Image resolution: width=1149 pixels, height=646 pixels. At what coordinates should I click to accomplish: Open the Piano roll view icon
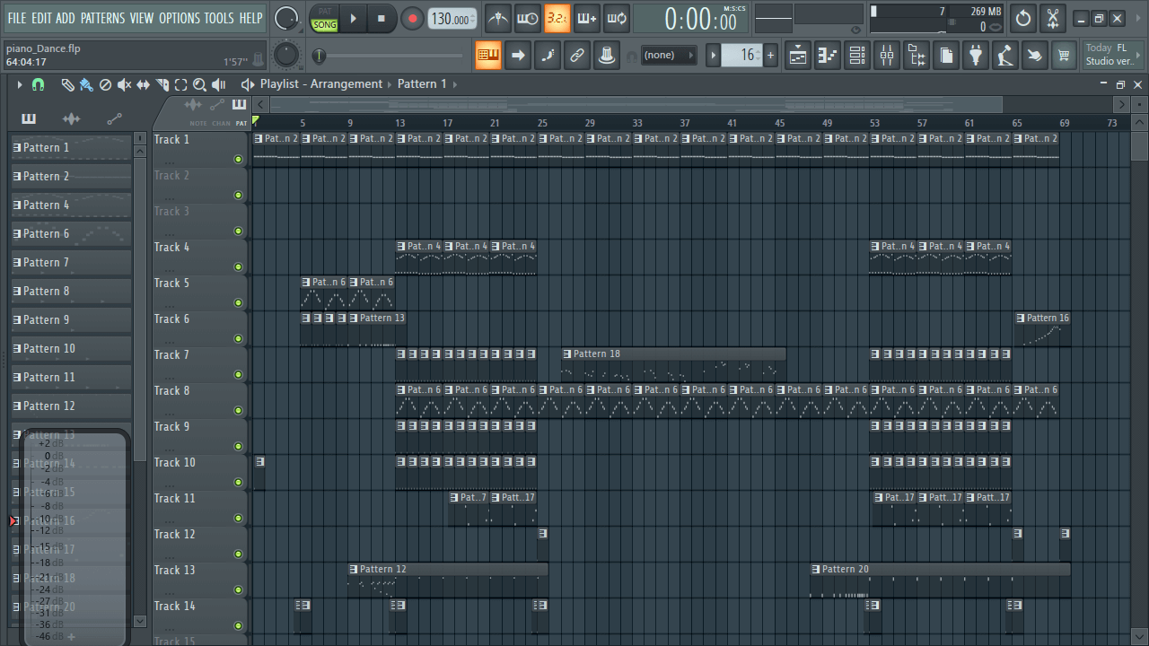[x=828, y=57]
